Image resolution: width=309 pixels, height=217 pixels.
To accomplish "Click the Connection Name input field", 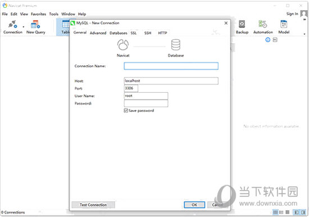I will pos(171,66).
